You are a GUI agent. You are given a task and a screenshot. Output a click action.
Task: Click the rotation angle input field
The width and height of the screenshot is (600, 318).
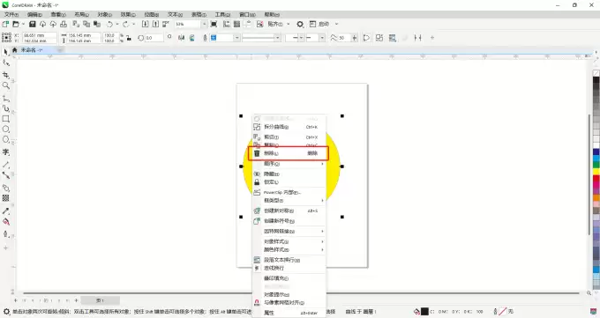pyautogui.click(x=154, y=38)
